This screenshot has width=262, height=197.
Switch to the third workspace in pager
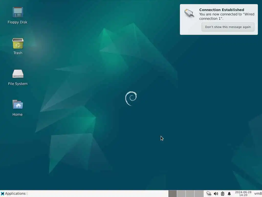click(190, 194)
